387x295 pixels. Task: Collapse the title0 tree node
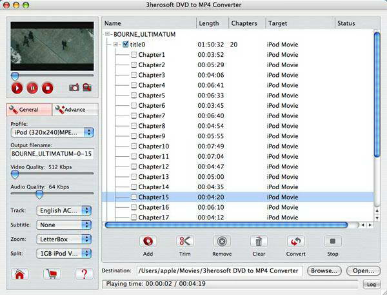click(115, 45)
